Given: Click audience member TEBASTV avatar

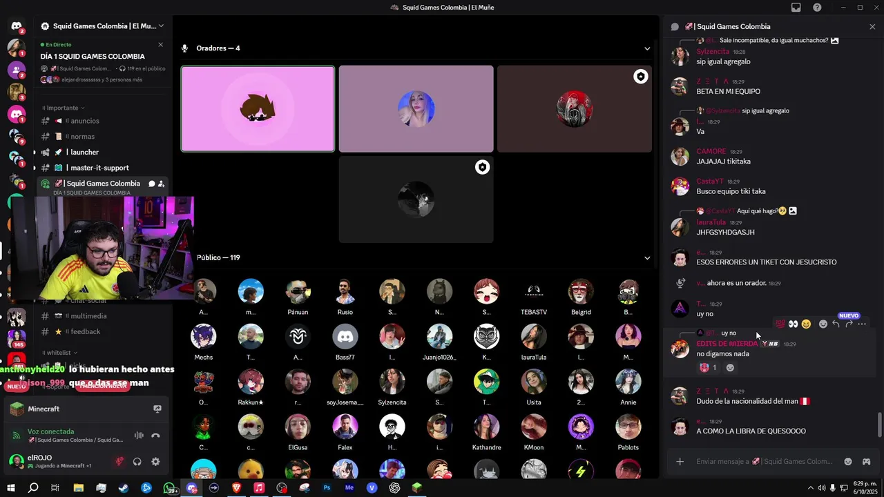Looking at the screenshot, I should pyautogui.click(x=533, y=291).
